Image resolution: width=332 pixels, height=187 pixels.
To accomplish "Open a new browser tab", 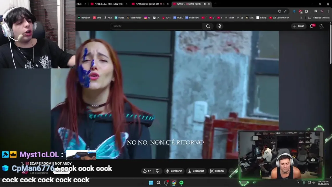I will pyautogui.click(x=215, y=4).
